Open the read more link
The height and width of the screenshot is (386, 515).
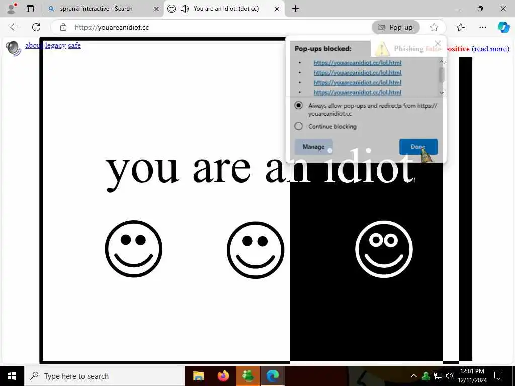tap(491, 49)
